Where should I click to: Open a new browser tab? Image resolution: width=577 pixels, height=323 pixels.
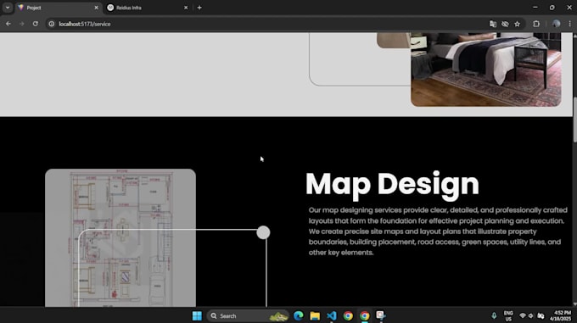pos(199,8)
